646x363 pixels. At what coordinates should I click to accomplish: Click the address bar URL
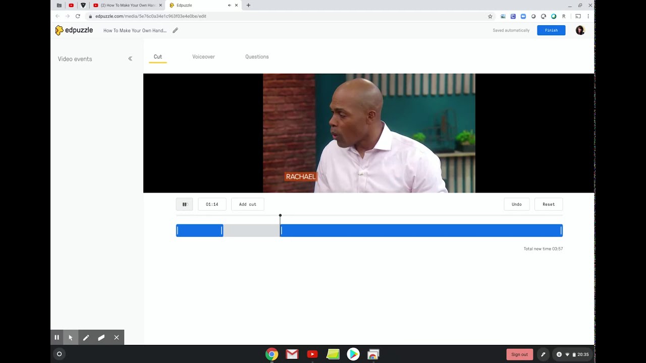point(150,16)
